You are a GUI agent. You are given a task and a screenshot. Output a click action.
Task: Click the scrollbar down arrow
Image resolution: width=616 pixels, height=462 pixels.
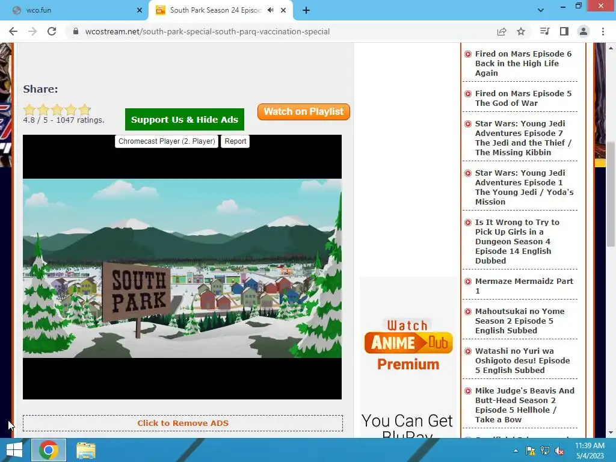point(611,433)
